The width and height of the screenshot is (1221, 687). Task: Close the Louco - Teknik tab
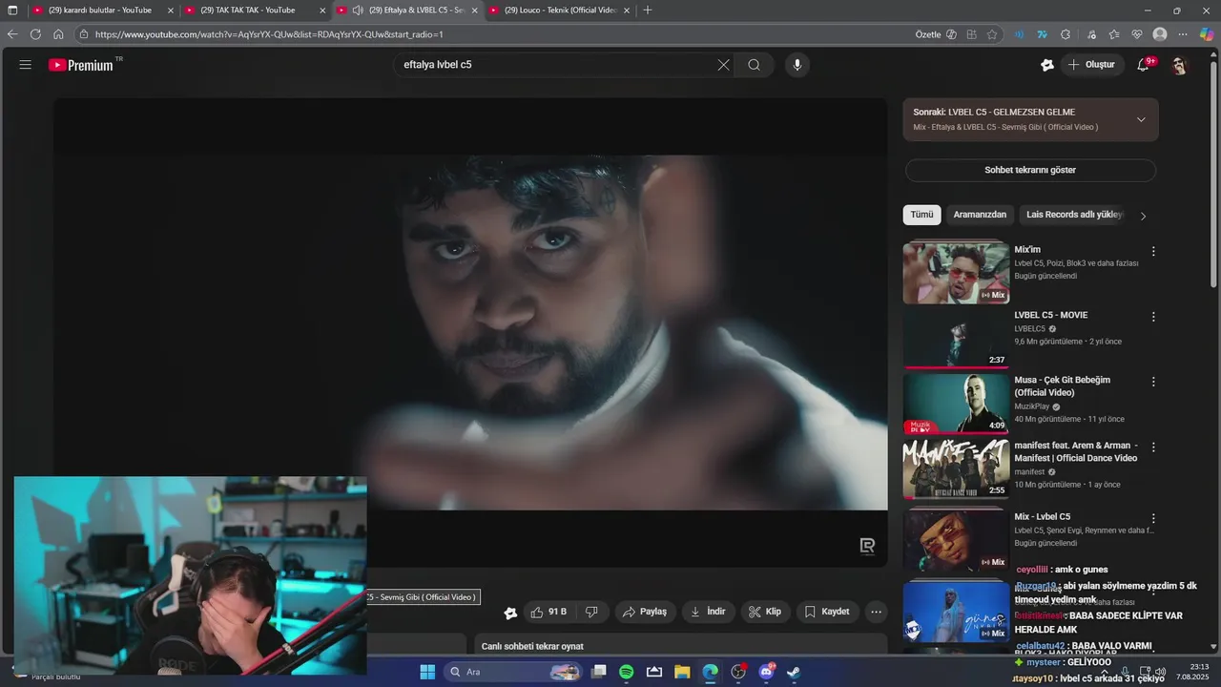pyautogui.click(x=627, y=10)
